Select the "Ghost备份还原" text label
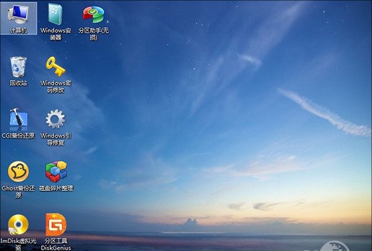The height and width of the screenshot is (251, 372). point(18,192)
